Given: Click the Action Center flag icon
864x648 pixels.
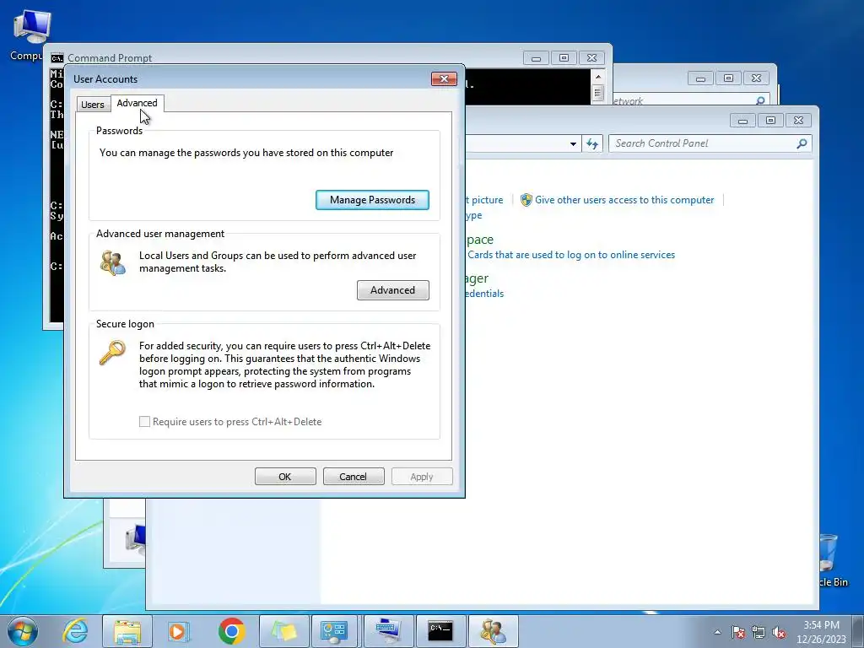Looking at the screenshot, I should click(x=738, y=632).
